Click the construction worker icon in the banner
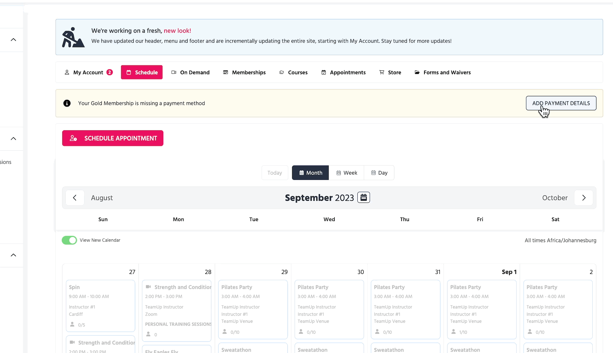The height and width of the screenshot is (353, 613). click(x=73, y=37)
